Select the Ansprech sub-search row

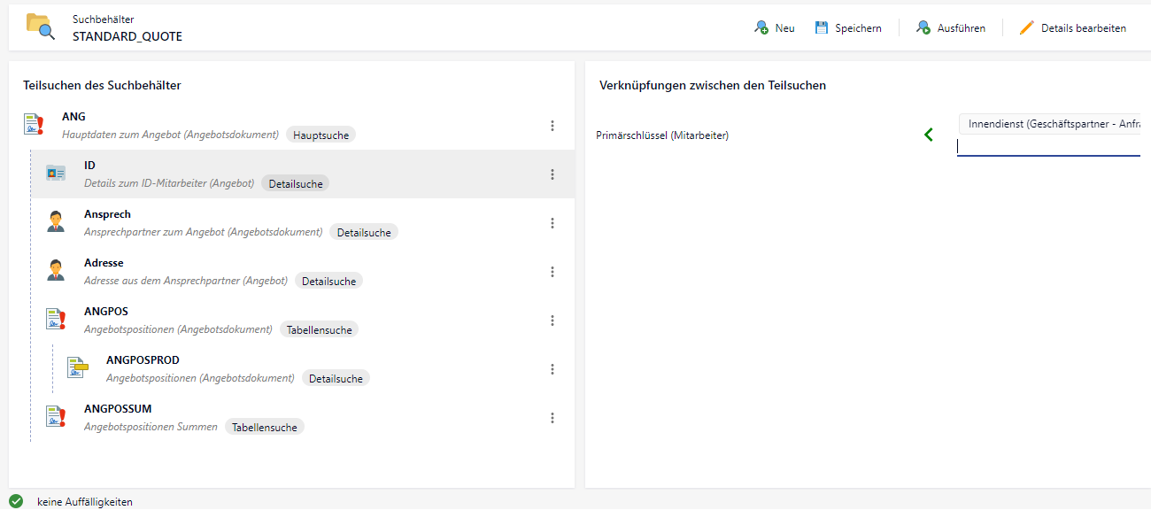coord(303,223)
